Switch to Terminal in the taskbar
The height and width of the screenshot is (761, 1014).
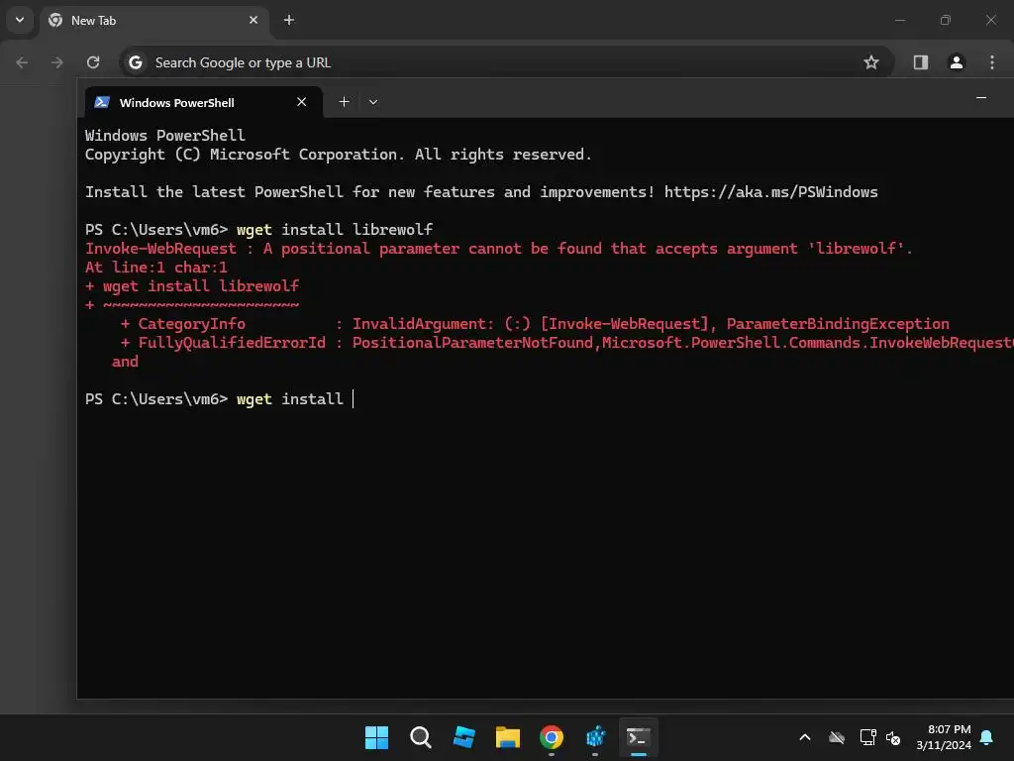[x=639, y=737]
